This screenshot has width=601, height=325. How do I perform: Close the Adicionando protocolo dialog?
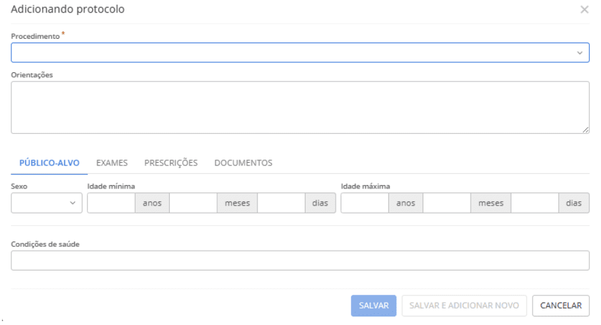coord(584,10)
